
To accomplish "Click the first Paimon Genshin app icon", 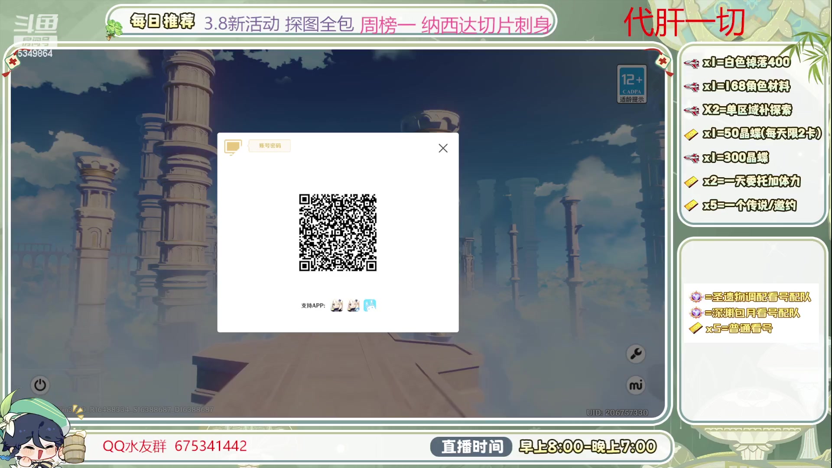I will tap(336, 305).
